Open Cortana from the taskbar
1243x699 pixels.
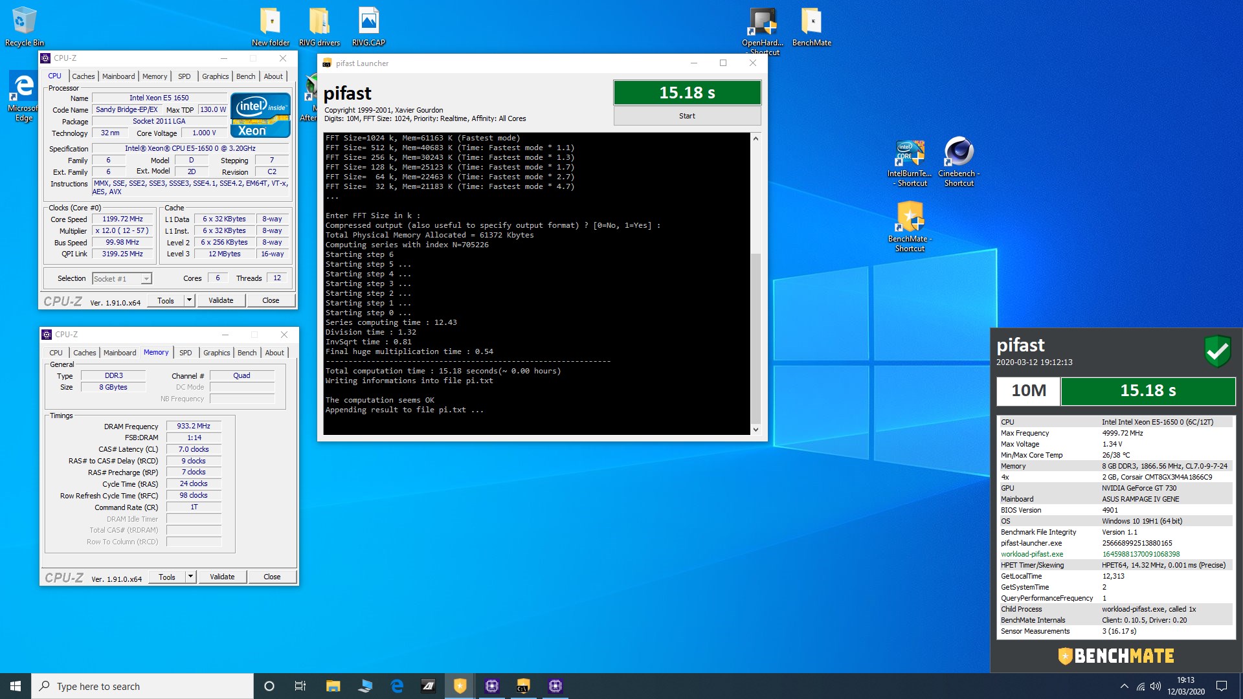(269, 686)
